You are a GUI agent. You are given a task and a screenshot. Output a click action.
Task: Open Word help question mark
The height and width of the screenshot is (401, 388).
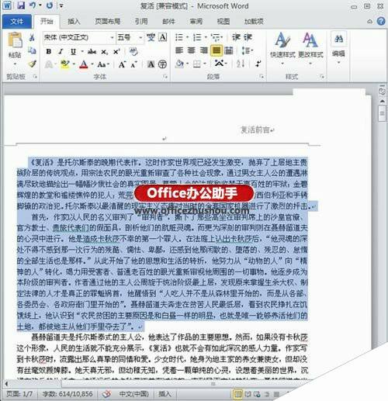point(381,21)
